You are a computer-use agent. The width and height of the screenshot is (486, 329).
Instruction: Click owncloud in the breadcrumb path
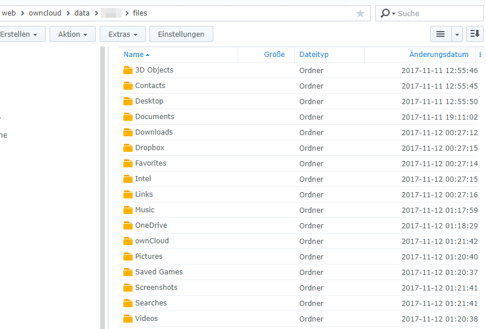(x=45, y=13)
